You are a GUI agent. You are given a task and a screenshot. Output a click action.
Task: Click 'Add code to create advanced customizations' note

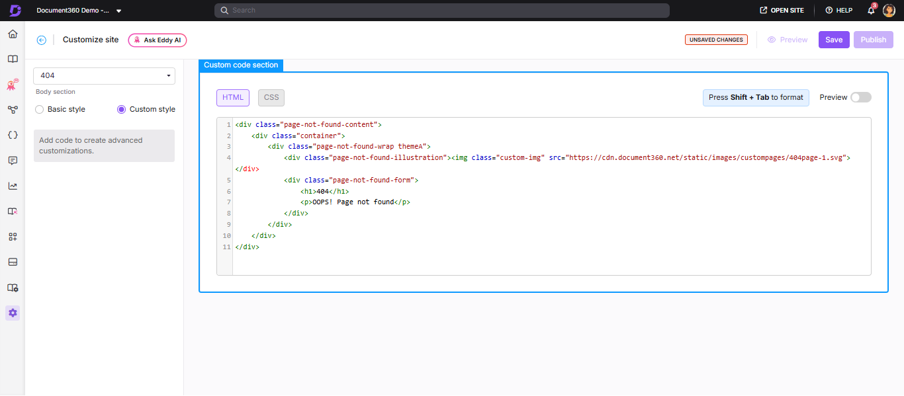[x=105, y=145]
